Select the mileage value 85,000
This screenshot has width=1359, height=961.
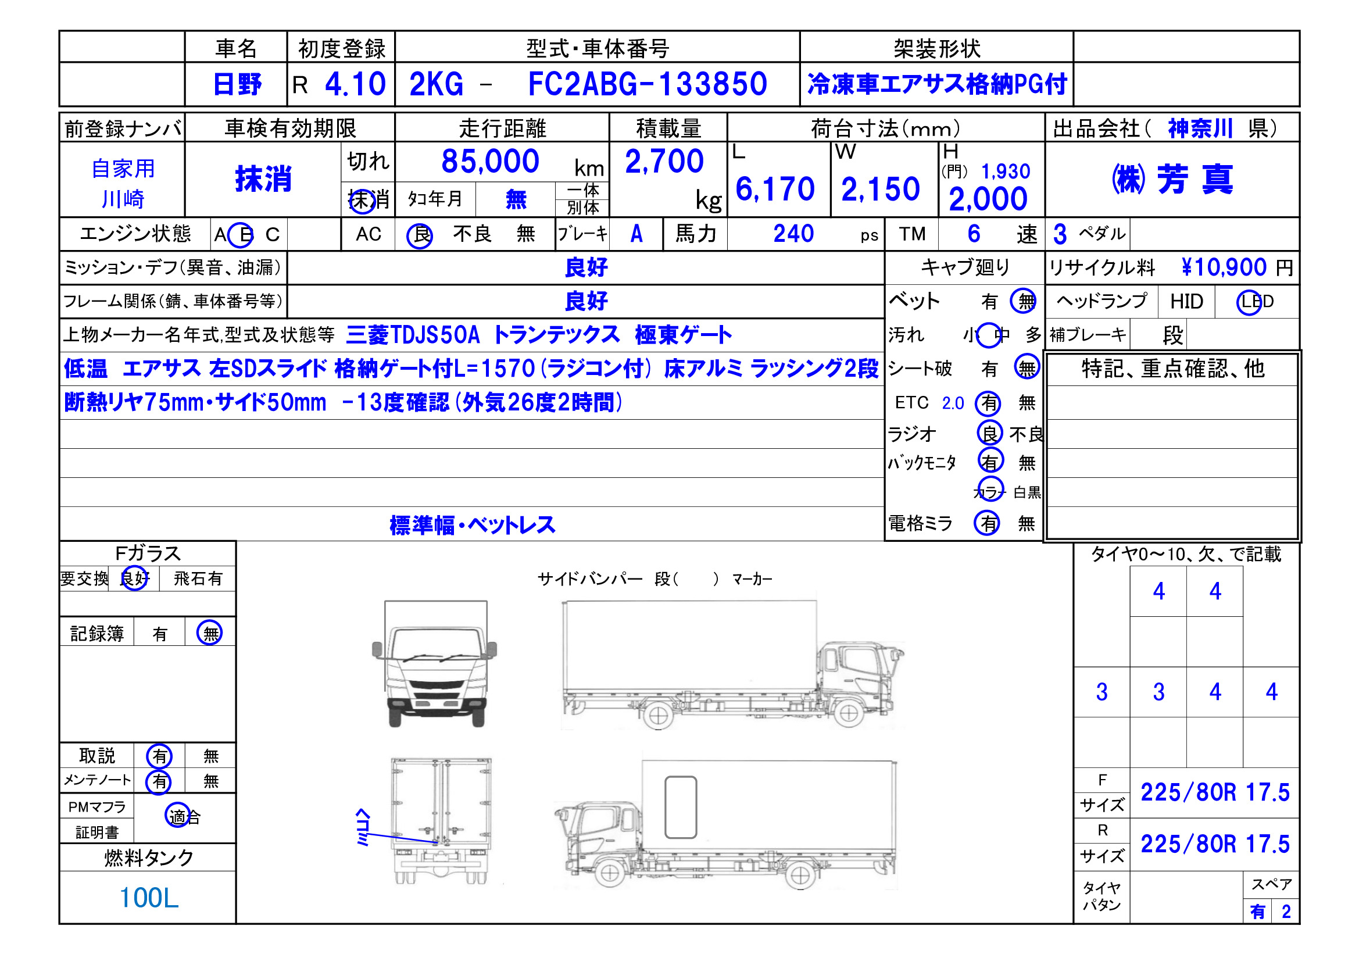pos(490,161)
